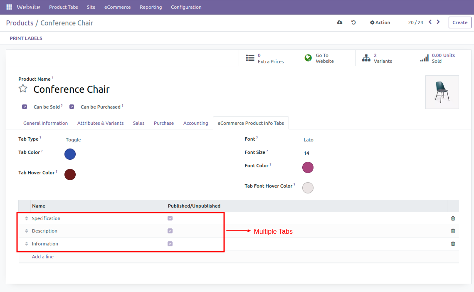Open Units Sold stat button

pyautogui.click(x=442, y=58)
